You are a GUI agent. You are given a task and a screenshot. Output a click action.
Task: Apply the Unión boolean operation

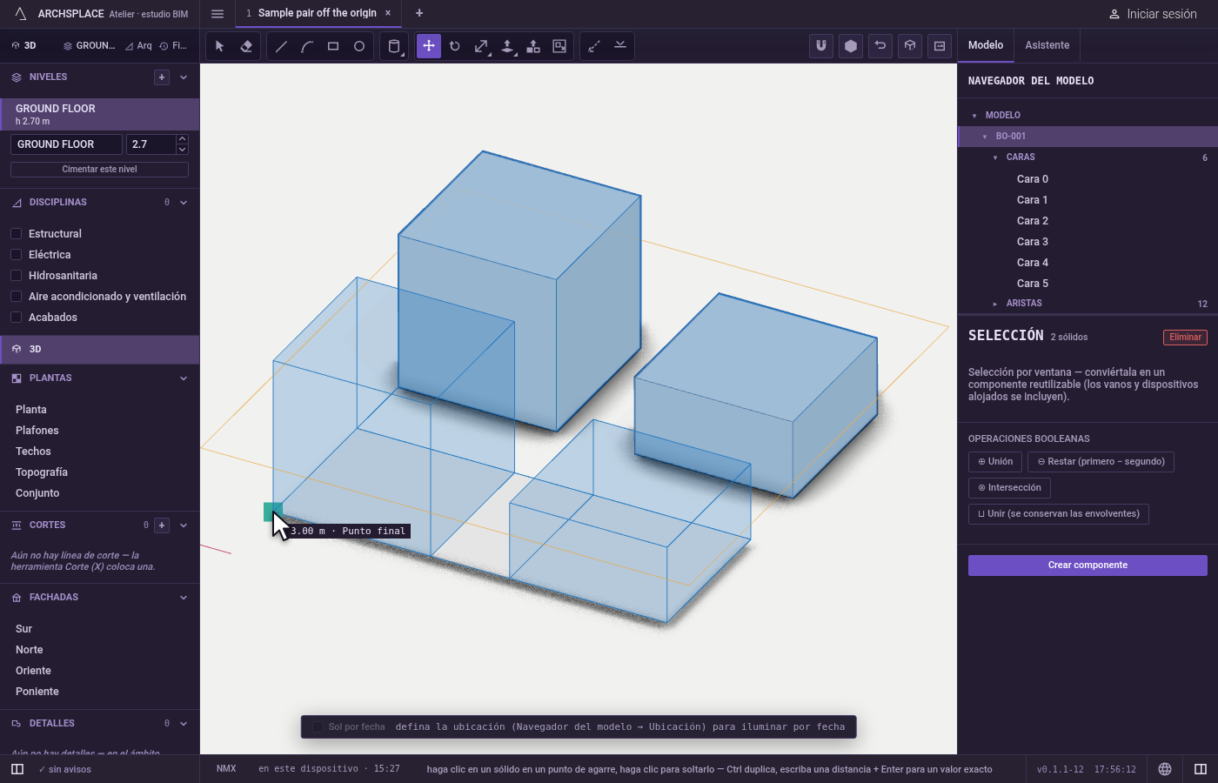995,462
